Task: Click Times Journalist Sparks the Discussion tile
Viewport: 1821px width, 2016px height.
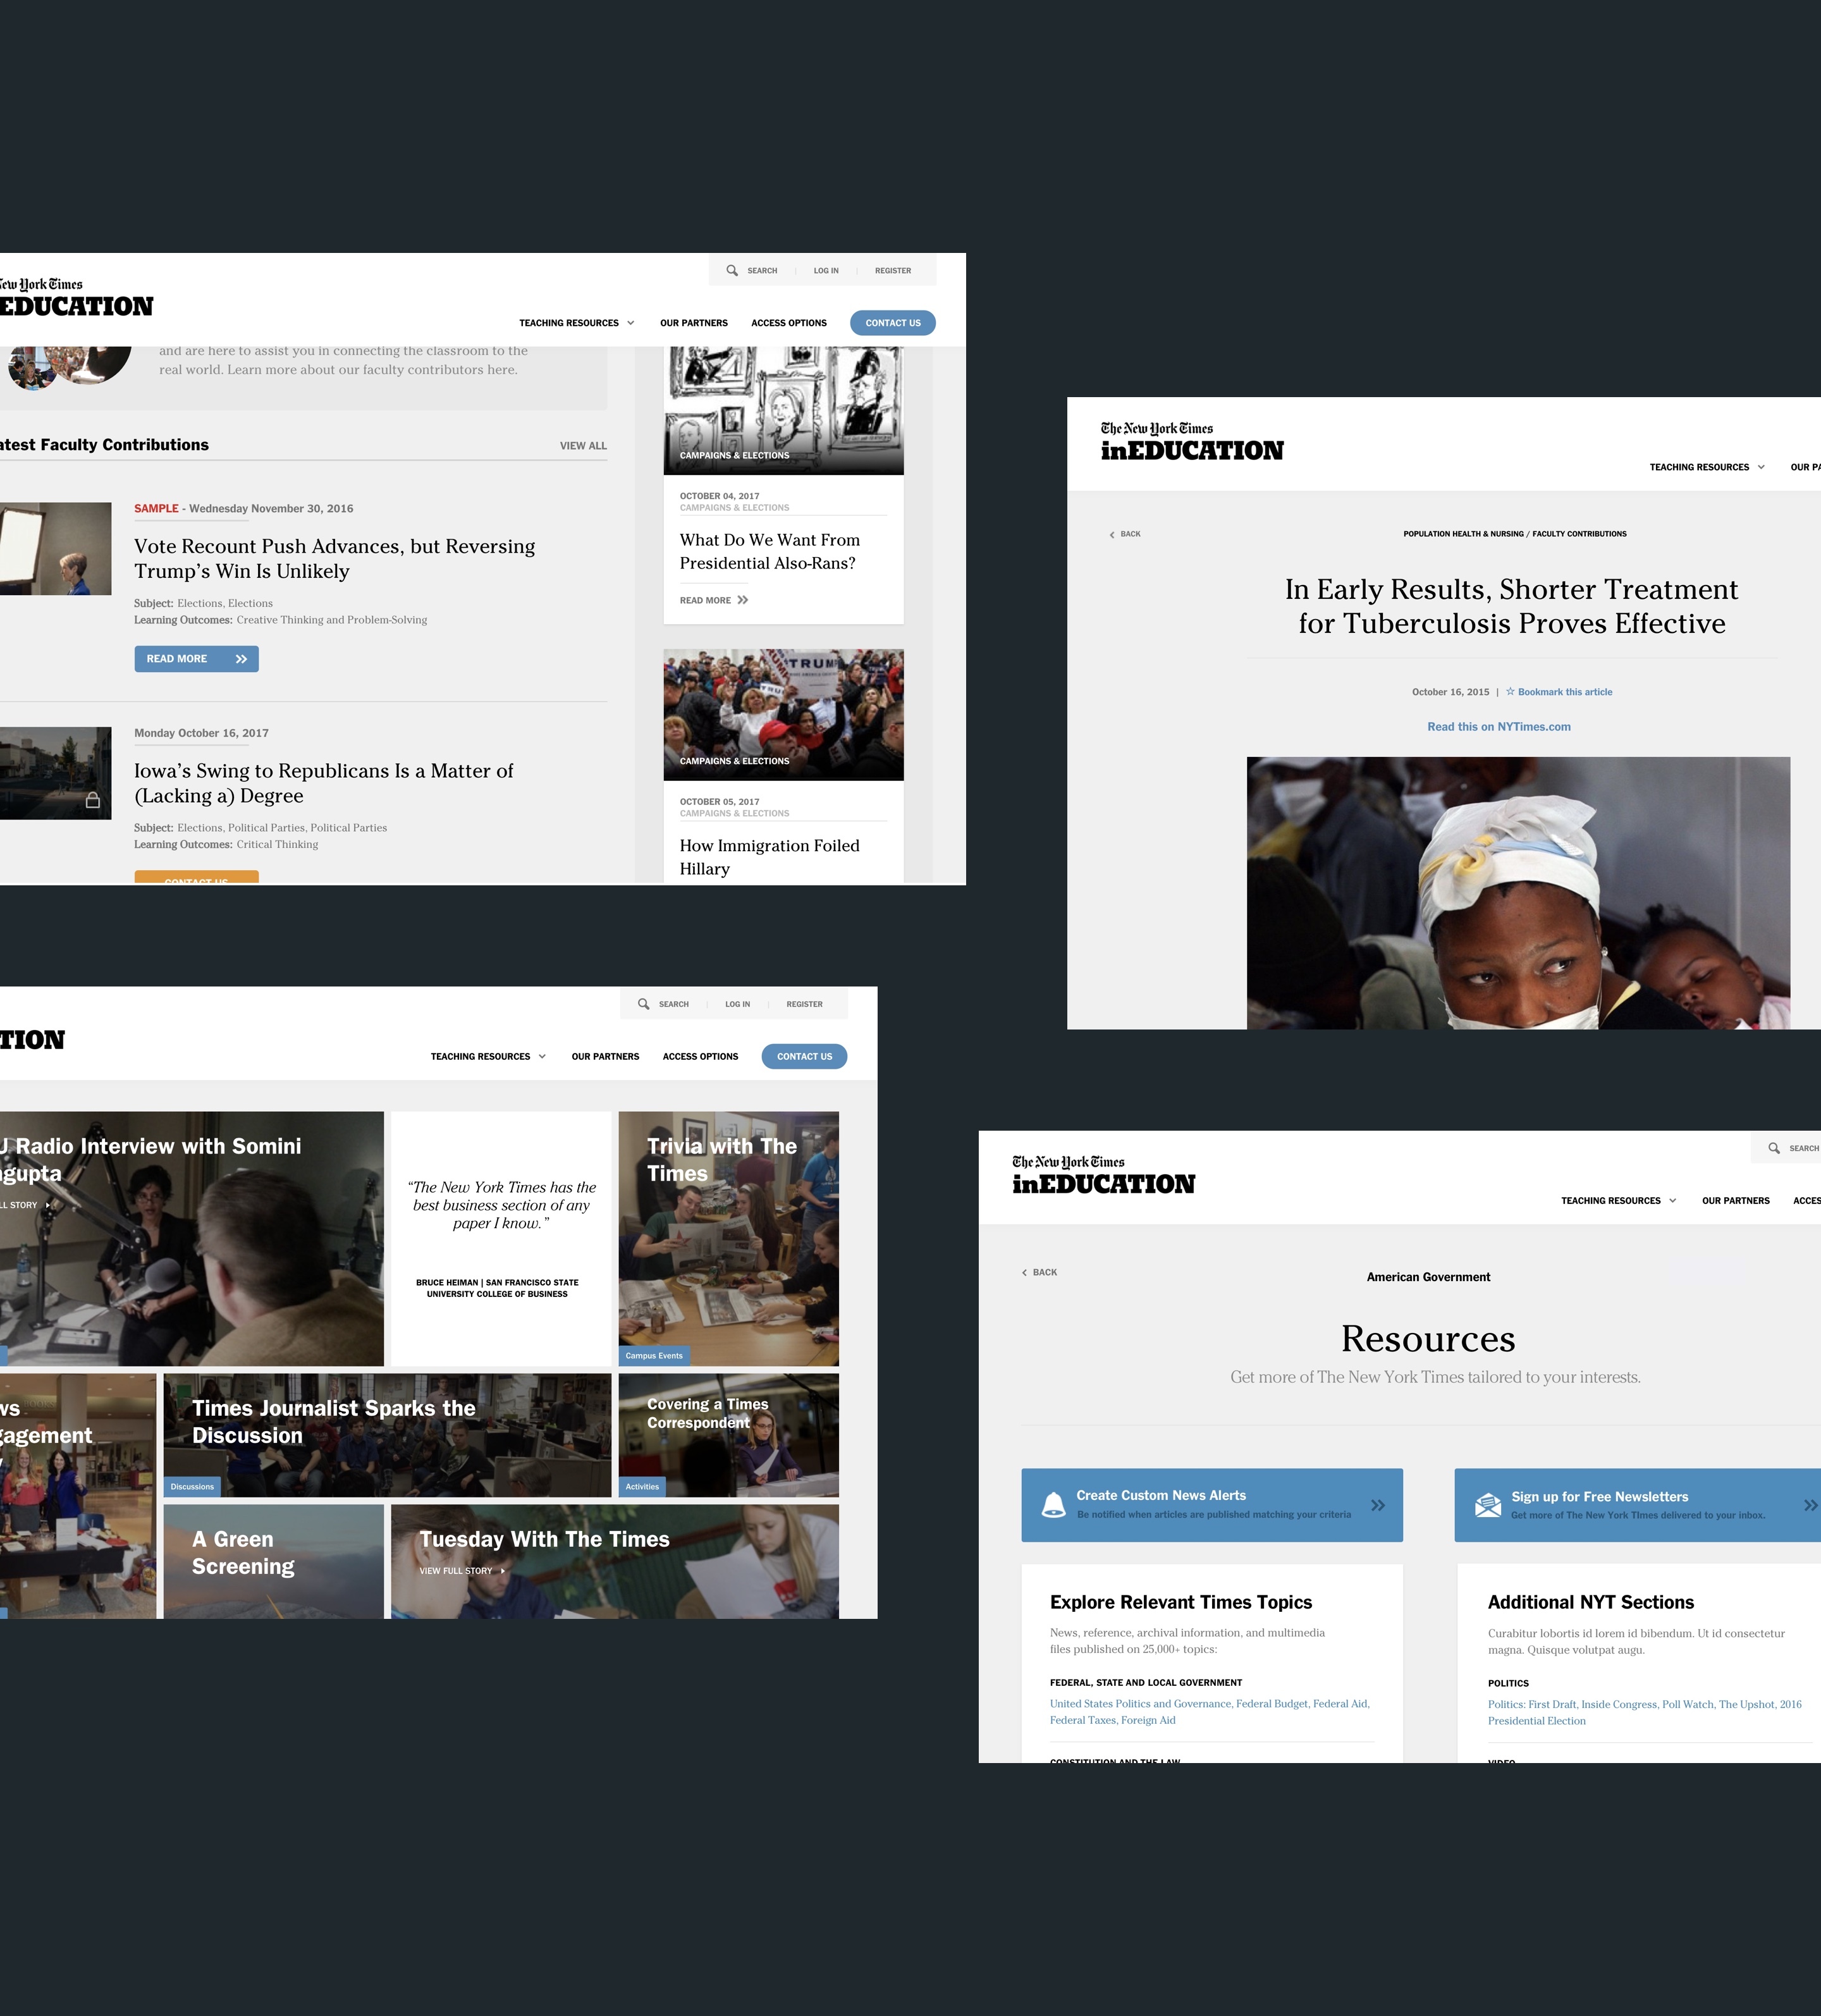Action: pyautogui.click(x=387, y=1434)
